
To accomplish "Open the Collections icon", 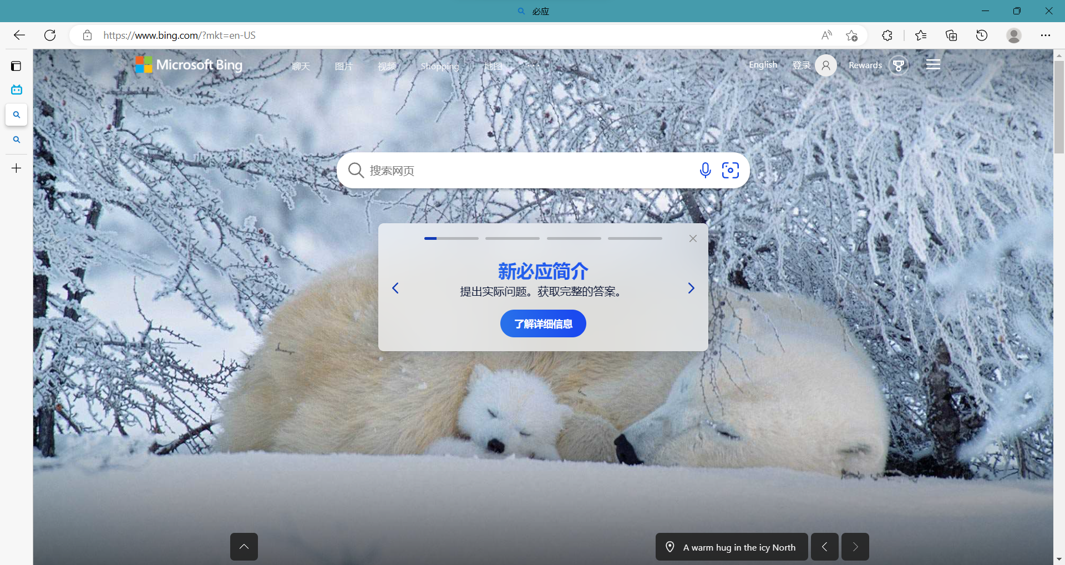I will coord(951,35).
